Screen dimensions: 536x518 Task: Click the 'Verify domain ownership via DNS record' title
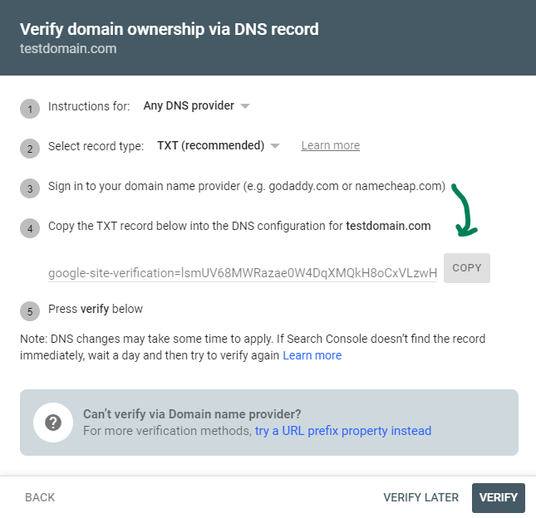click(169, 29)
